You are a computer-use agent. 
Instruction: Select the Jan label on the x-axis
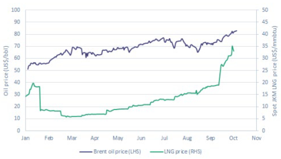coord(26,138)
